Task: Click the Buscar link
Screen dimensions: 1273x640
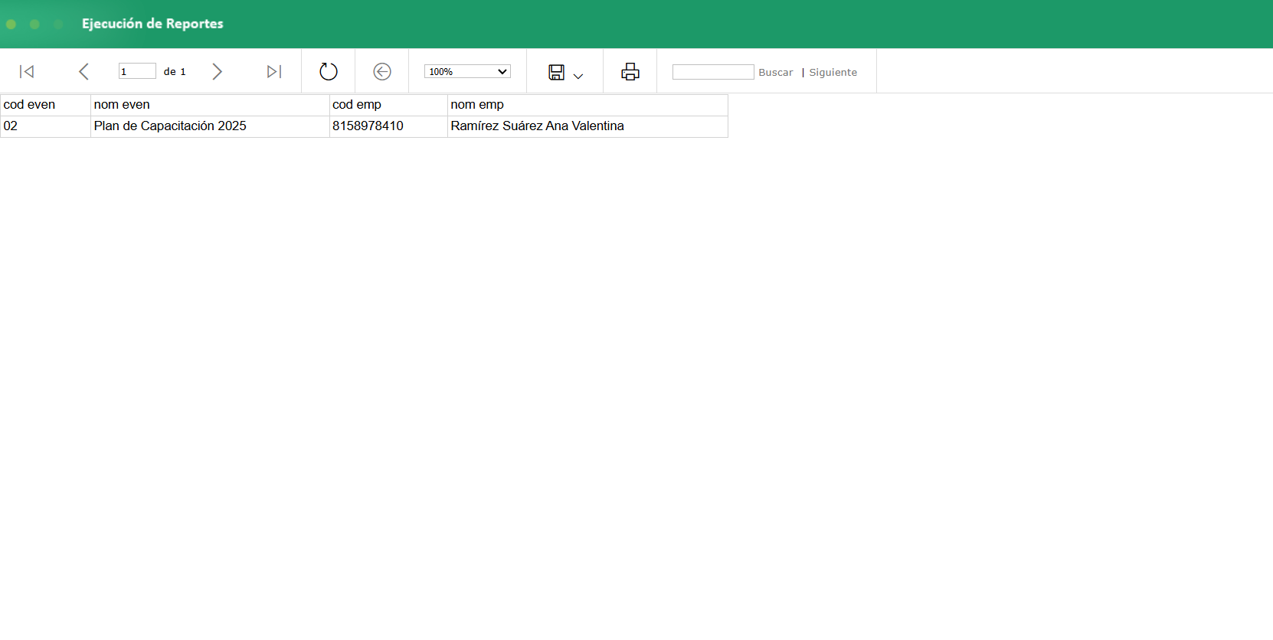Action: (776, 72)
